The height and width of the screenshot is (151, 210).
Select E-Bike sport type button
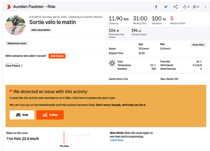[50, 115]
